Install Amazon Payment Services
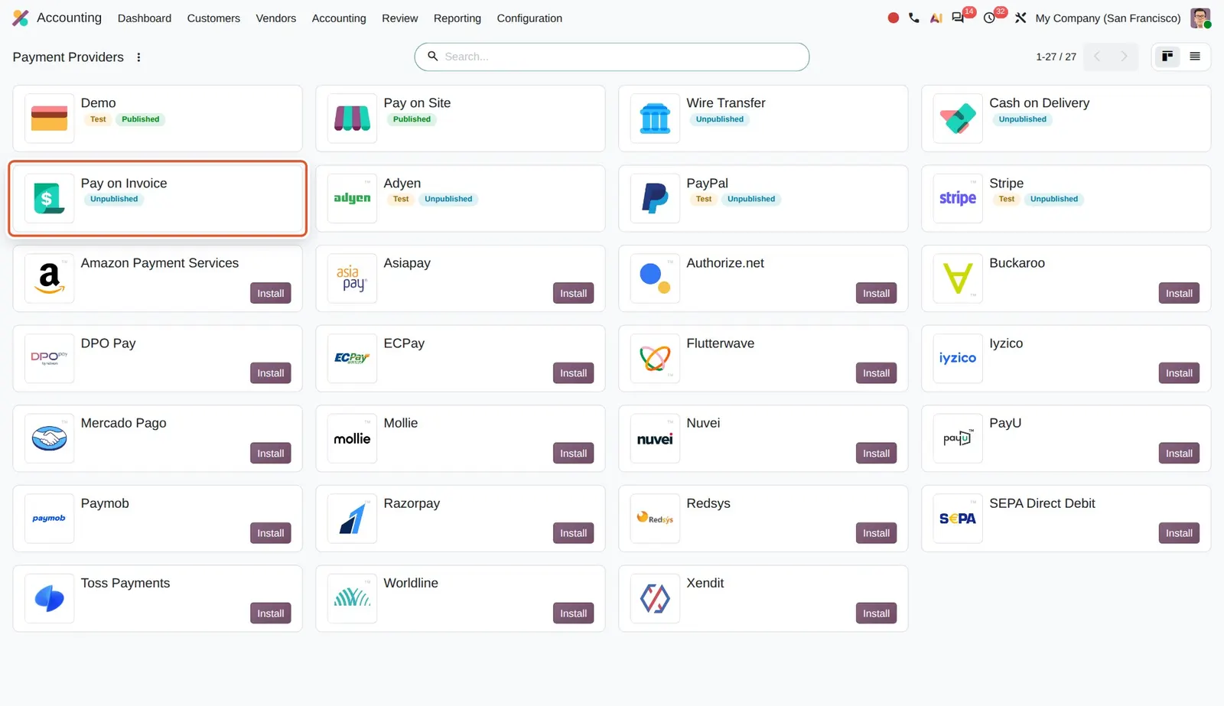The width and height of the screenshot is (1224, 706). coord(271,293)
